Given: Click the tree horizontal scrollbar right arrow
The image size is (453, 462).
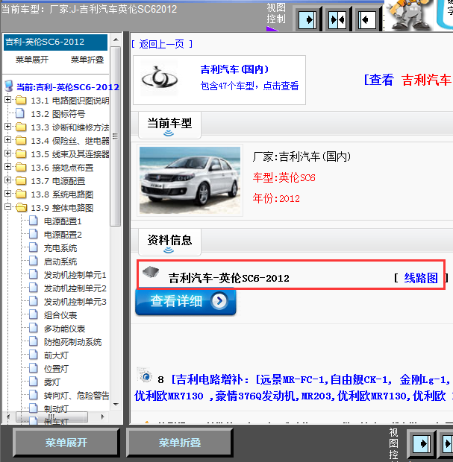Looking at the screenshot, I should click(102, 417).
